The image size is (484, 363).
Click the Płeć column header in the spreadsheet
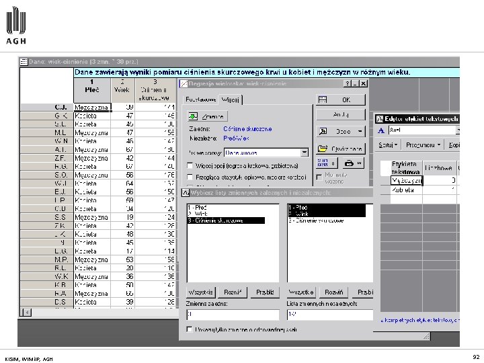[x=92, y=90]
